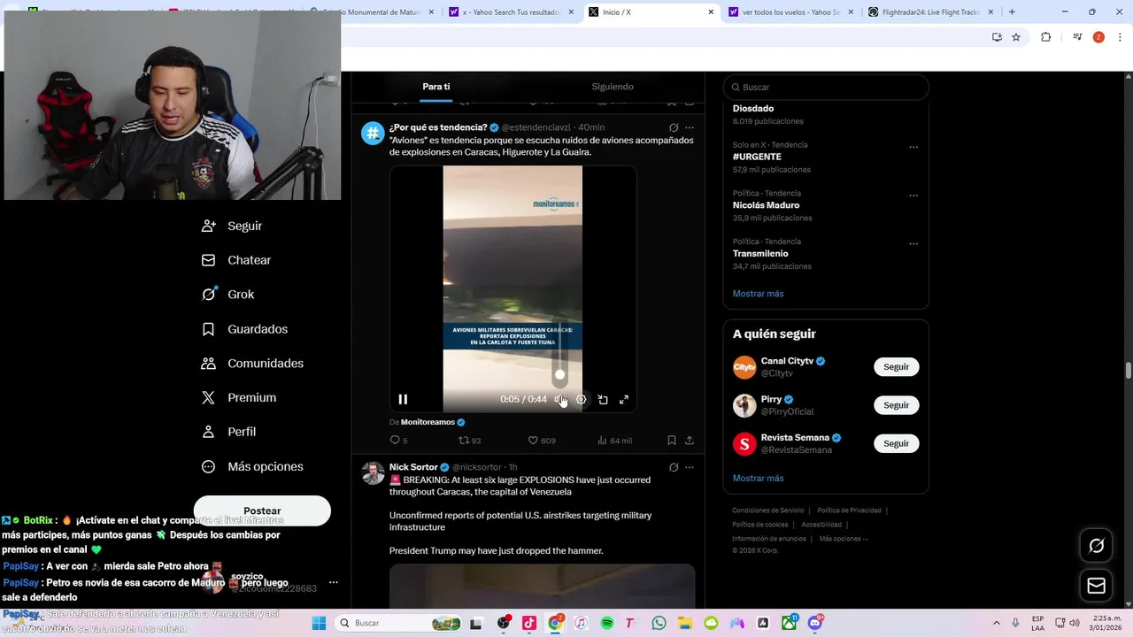Open Perfil in the sidebar
1133x637 pixels.
point(229,432)
